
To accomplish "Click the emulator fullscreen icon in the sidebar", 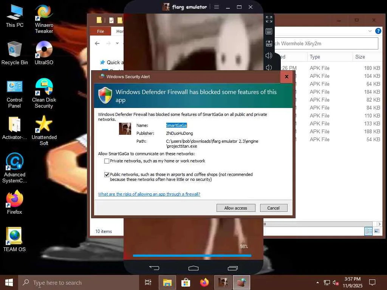I will click(x=269, y=19).
